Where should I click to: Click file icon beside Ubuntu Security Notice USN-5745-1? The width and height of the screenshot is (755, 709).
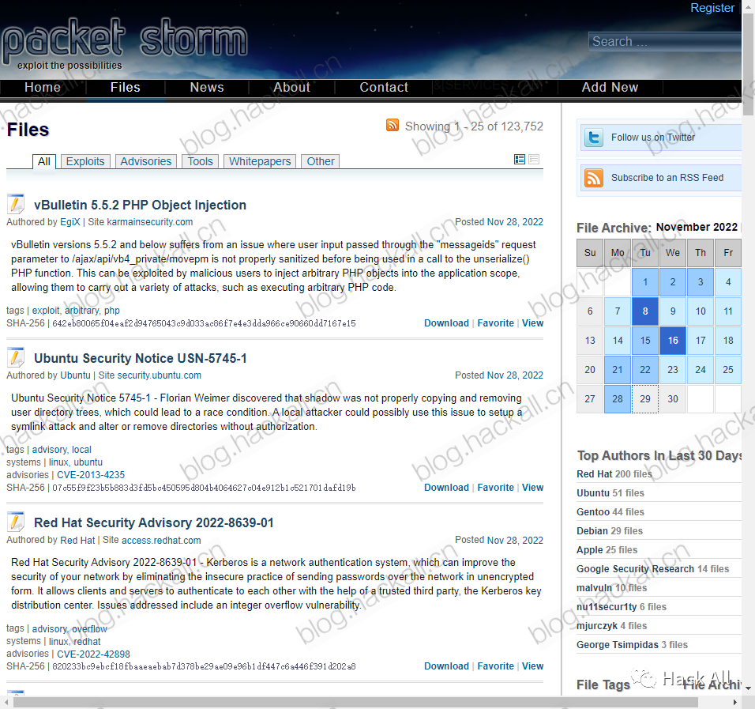click(x=16, y=357)
